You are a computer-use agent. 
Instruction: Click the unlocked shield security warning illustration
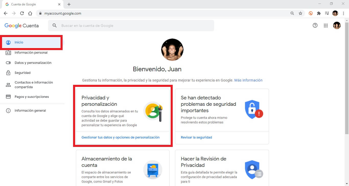(254, 109)
